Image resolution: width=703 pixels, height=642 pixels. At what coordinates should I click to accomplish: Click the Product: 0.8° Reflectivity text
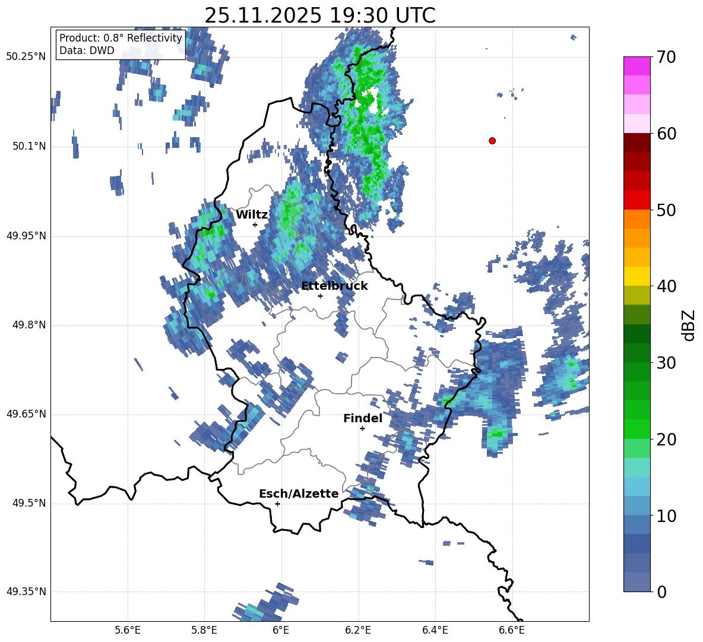121,37
